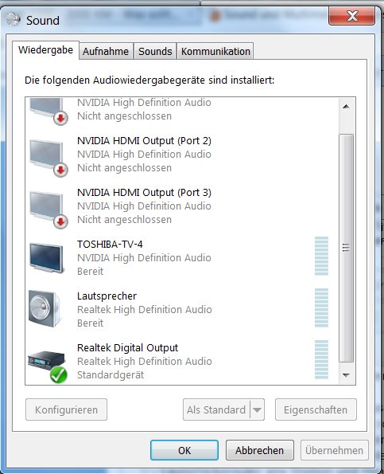This screenshot has width=384, height=474.
Task: Close the Sound dialog window
Action: [351, 16]
